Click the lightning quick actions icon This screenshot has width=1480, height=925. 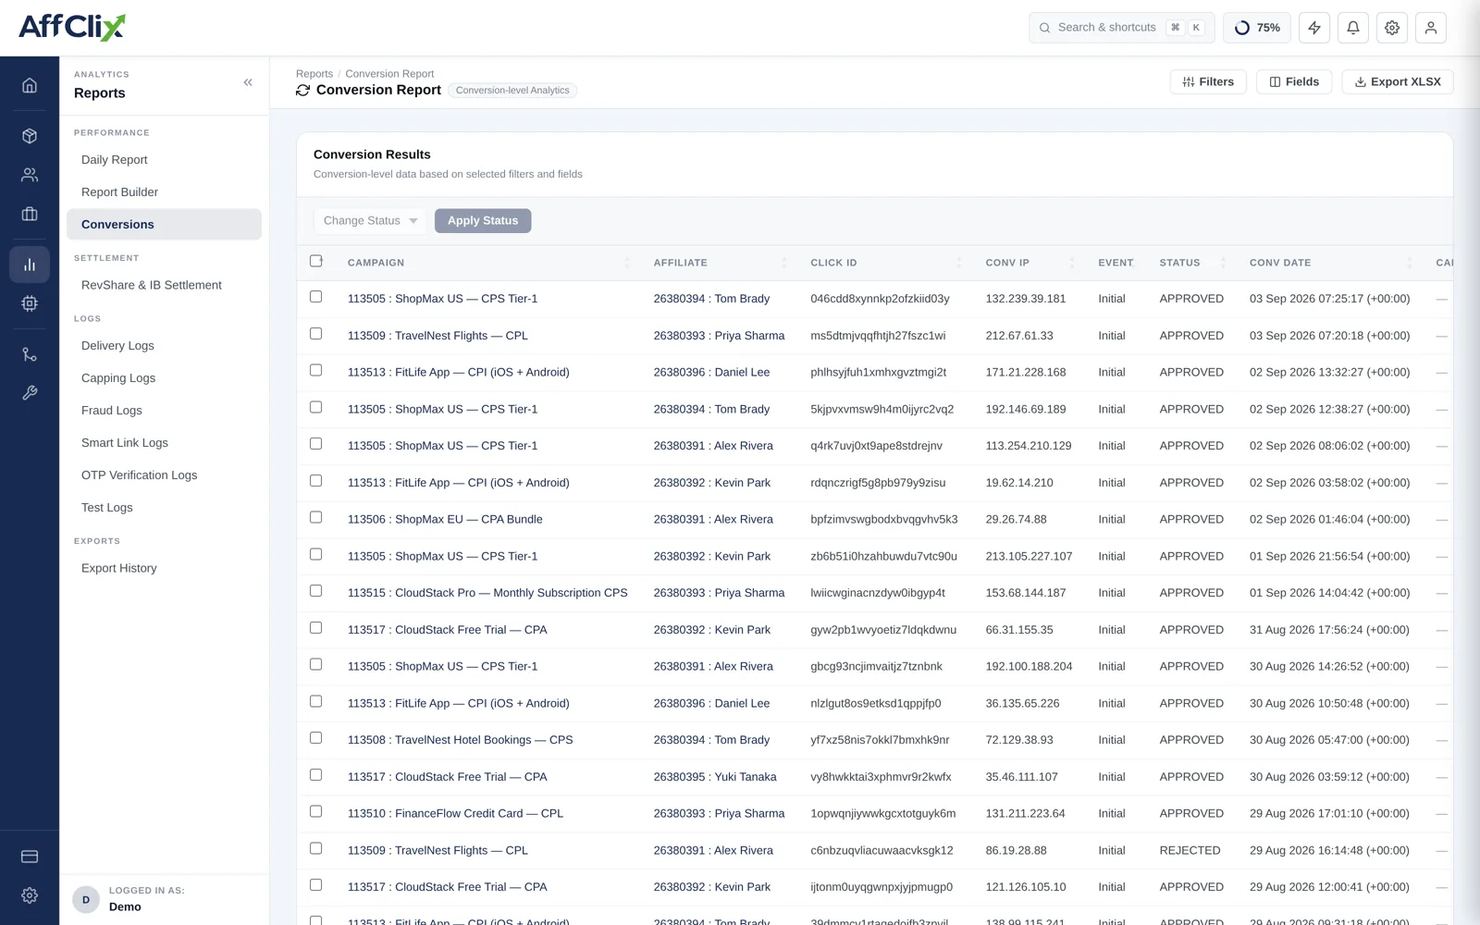pyautogui.click(x=1314, y=28)
